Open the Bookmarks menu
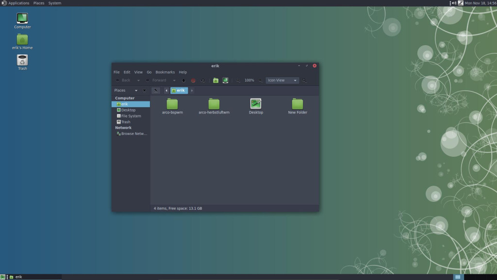This screenshot has height=280, width=497. [x=165, y=72]
